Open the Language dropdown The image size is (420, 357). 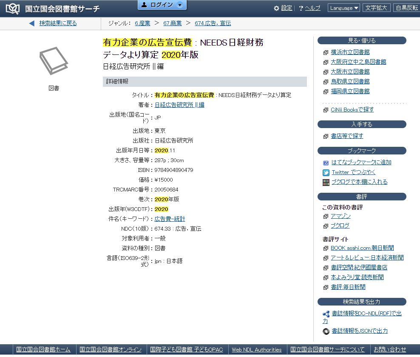344,8
